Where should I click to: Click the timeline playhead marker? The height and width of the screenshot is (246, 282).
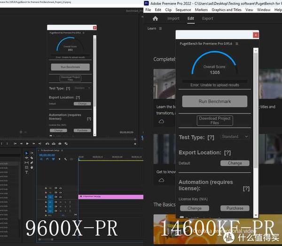(x=79, y=159)
